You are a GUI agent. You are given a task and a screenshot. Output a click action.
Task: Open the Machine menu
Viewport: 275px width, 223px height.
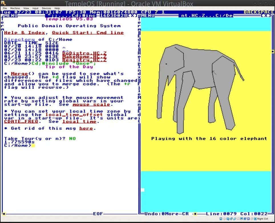(15, 8)
